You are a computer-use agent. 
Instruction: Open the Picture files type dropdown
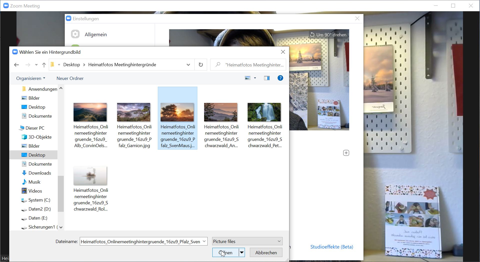247,241
